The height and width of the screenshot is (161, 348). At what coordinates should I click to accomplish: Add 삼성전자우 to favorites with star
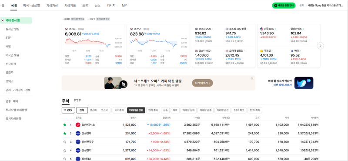coord(64,142)
